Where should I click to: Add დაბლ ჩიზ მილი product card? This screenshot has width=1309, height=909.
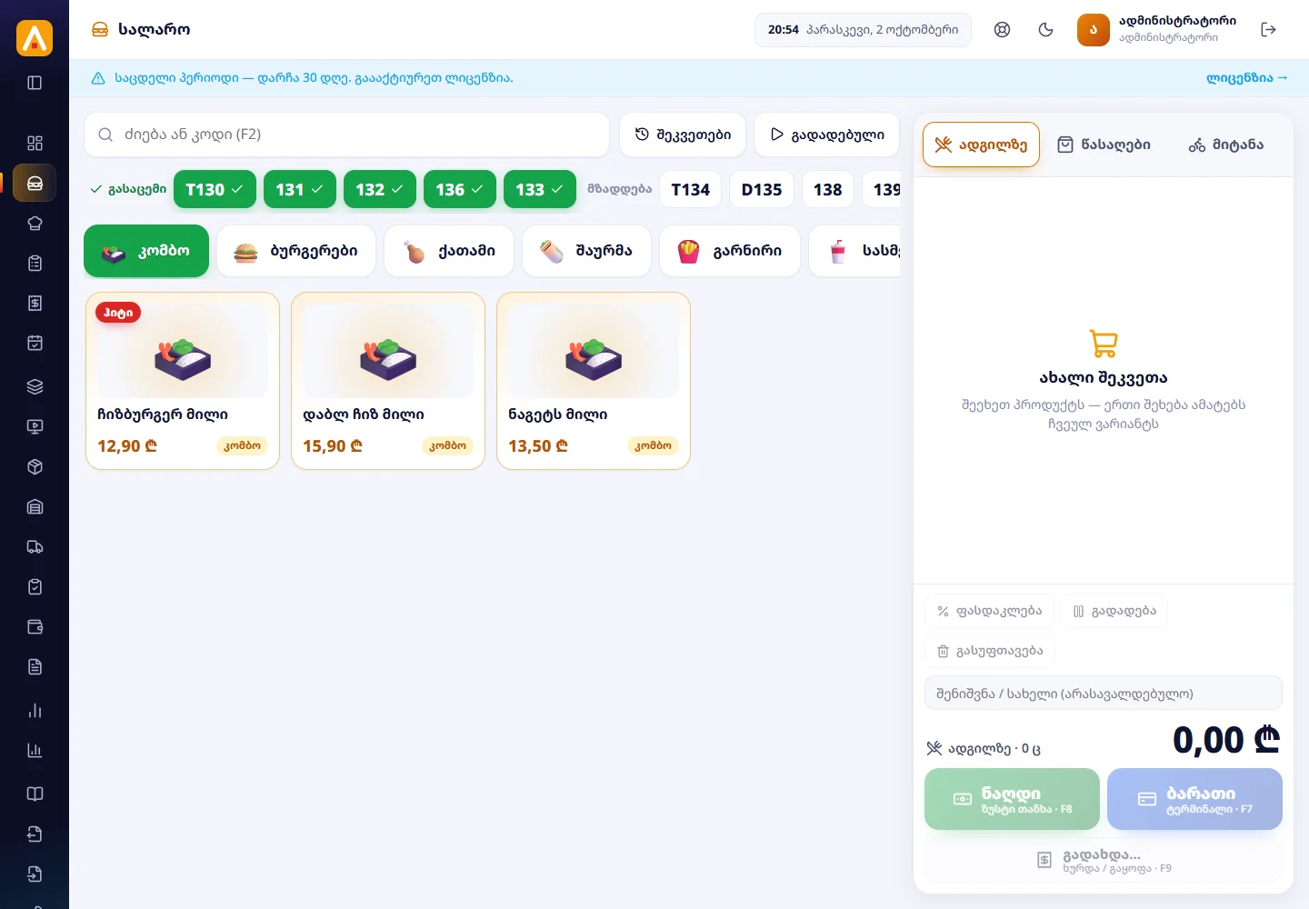(x=388, y=381)
